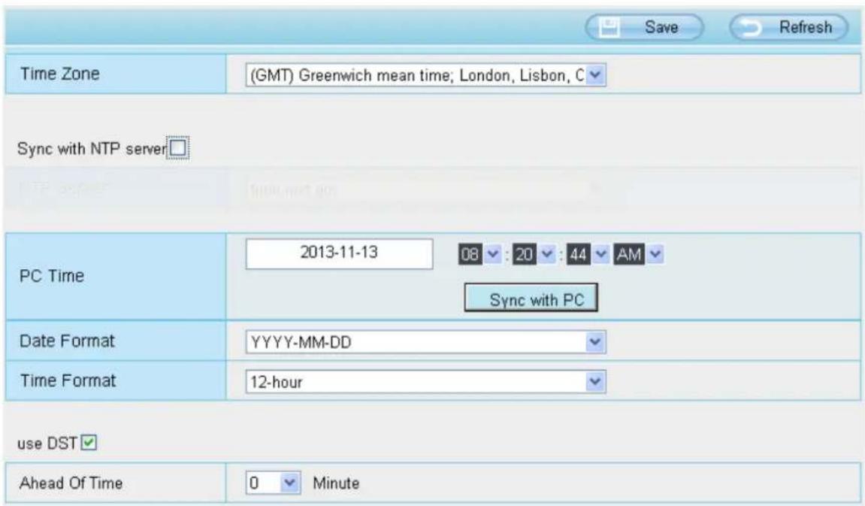Screen dimensions: 865x506
Task: Click the Time Zone label
Action: (x=60, y=74)
